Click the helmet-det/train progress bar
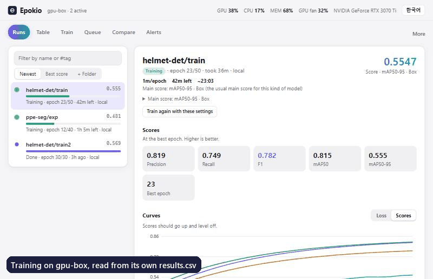 tap(73, 96)
